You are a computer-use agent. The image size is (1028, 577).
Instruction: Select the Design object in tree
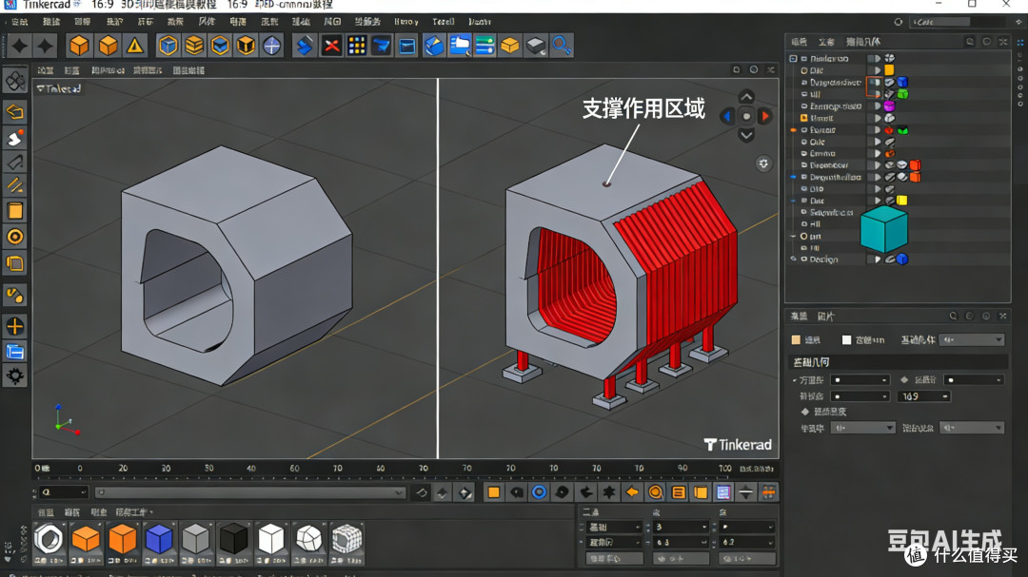click(823, 260)
